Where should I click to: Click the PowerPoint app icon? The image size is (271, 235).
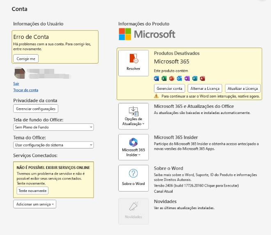172,79
